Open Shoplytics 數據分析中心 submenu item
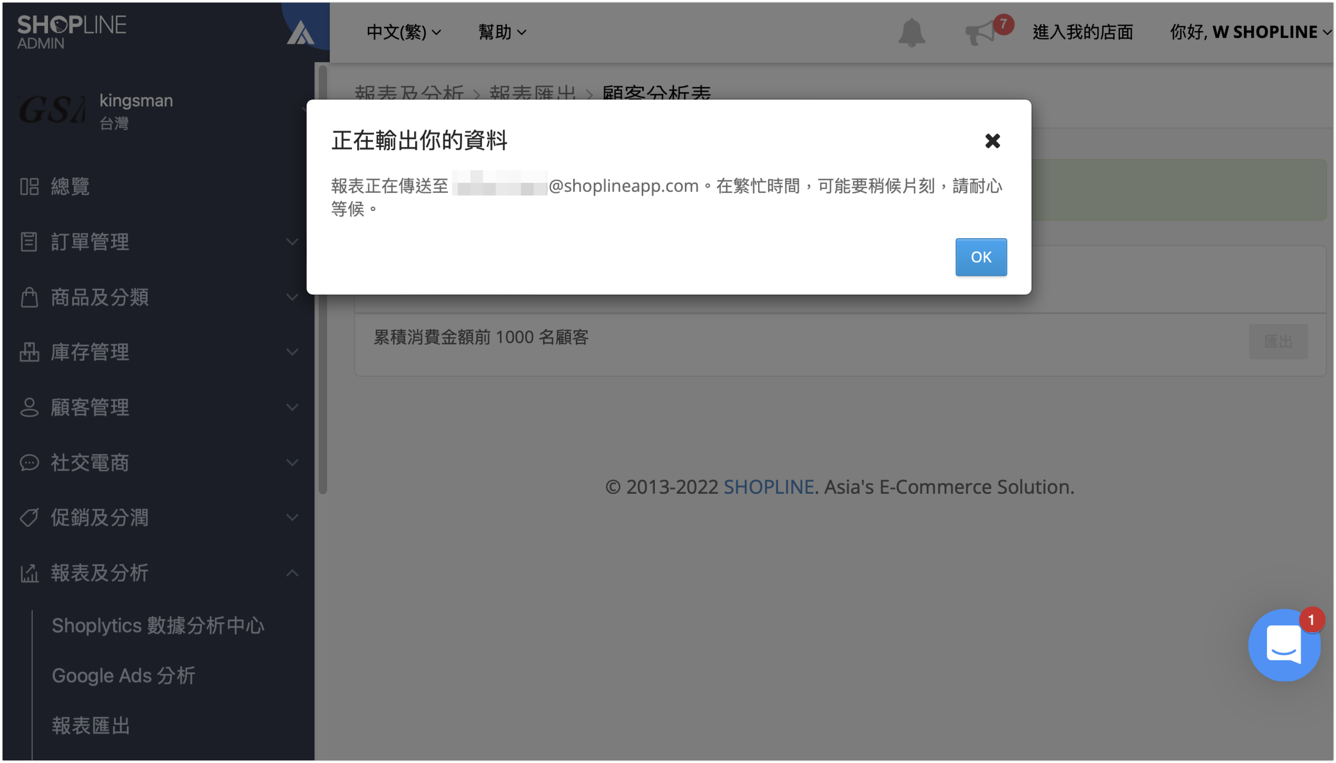 point(158,626)
